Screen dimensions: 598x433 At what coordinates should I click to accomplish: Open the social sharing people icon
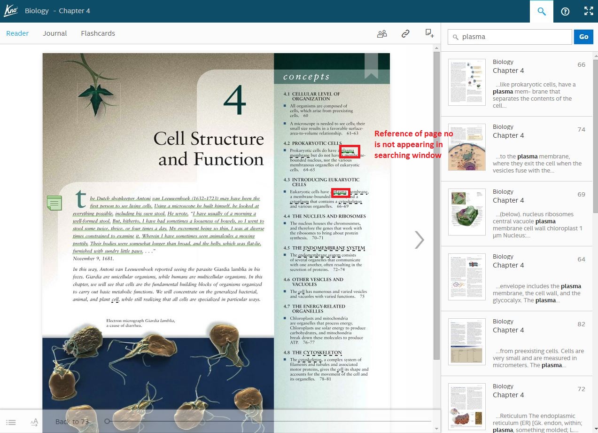click(x=382, y=33)
